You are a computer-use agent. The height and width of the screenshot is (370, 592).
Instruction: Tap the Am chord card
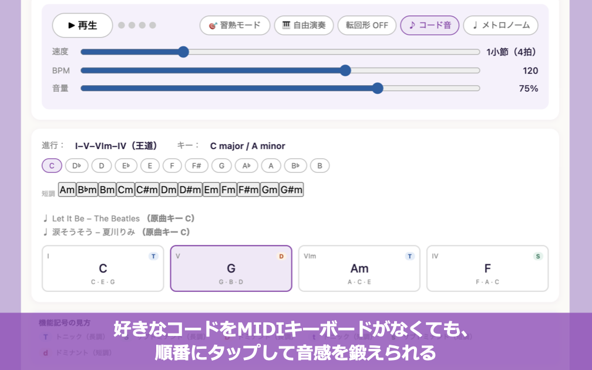[359, 268]
